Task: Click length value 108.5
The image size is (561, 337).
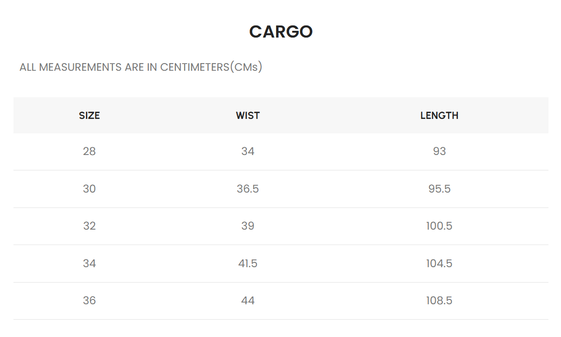Action: 439,301
